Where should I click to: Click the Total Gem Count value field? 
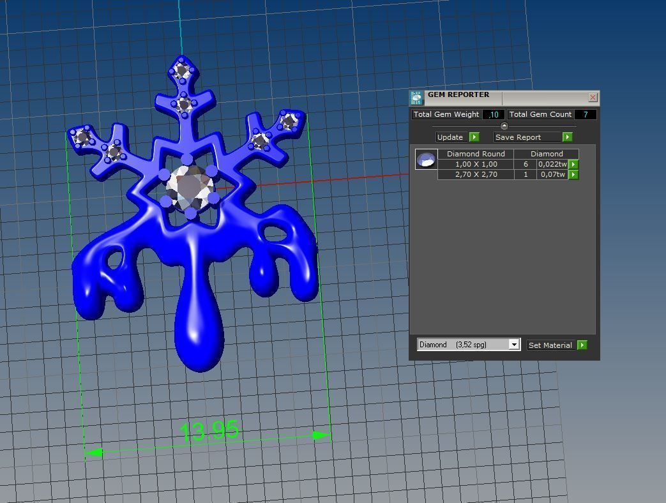(586, 115)
